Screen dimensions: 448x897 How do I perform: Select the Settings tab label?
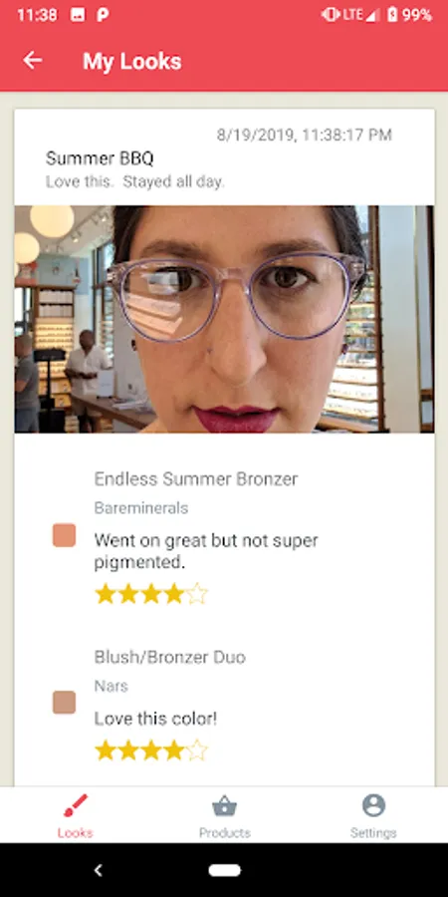pyautogui.click(x=373, y=832)
